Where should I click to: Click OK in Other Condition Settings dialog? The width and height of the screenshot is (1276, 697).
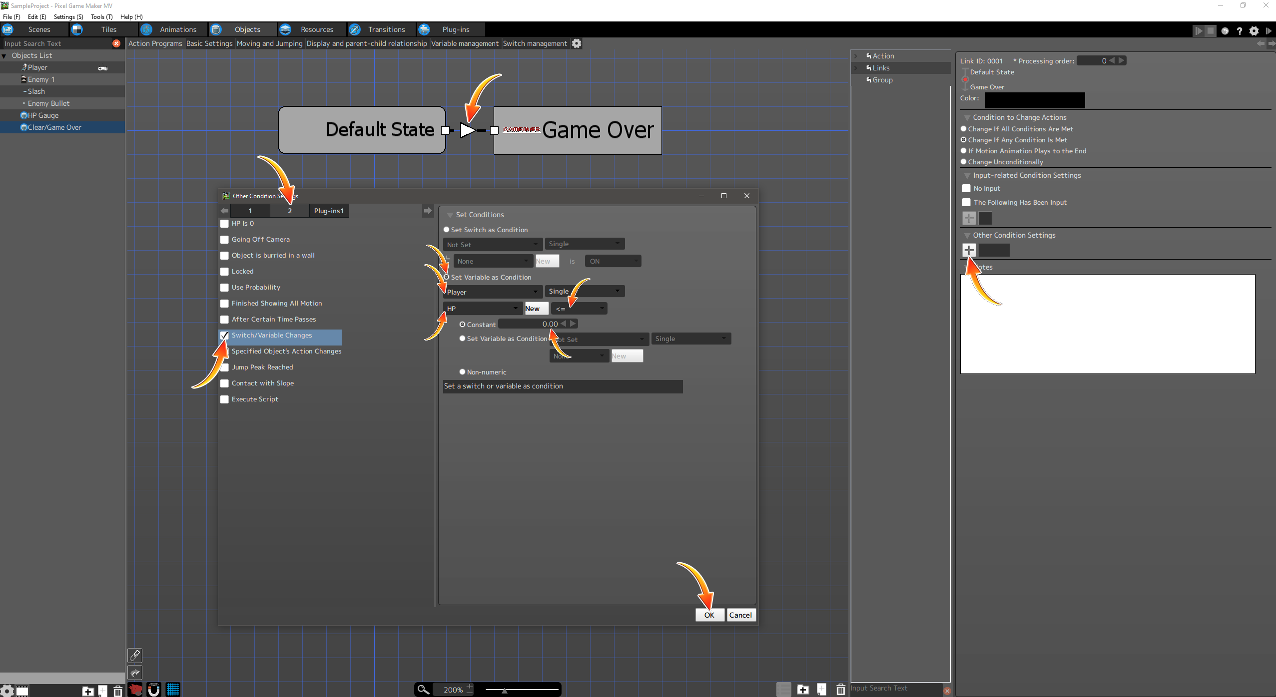pyautogui.click(x=709, y=615)
